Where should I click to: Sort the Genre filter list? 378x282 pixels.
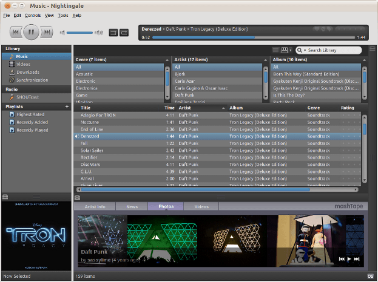point(122,60)
